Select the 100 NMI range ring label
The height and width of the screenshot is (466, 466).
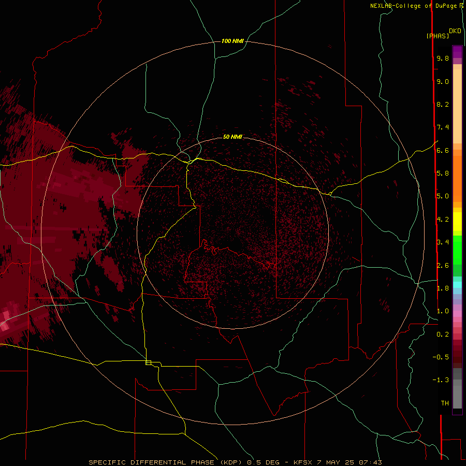point(232,41)
